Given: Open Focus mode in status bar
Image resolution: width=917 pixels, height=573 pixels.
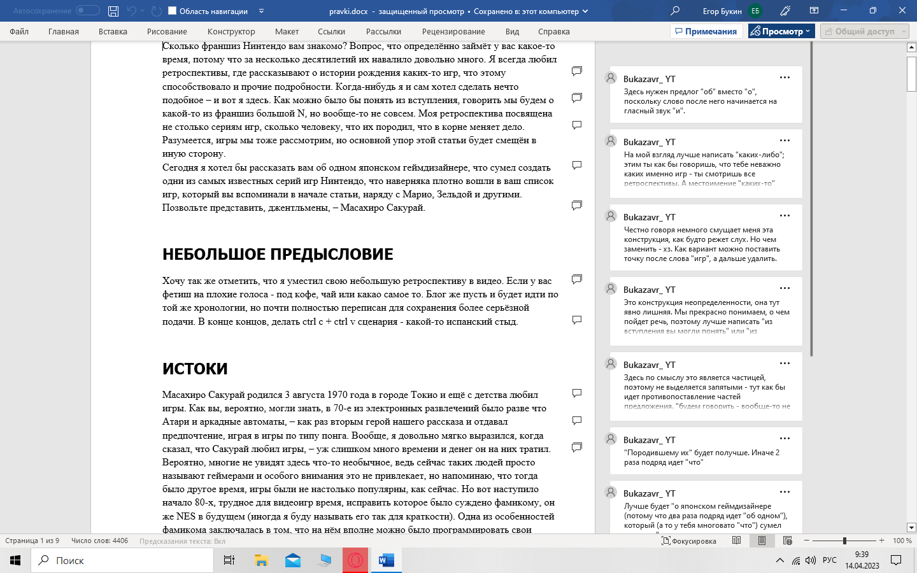Looking at the screenshot, I should (689, 541).
